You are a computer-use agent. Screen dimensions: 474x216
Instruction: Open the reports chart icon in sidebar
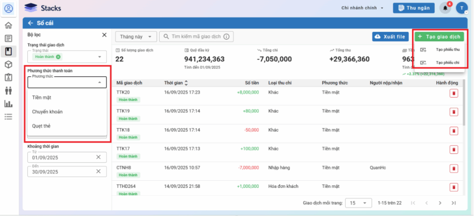point(8,104)
